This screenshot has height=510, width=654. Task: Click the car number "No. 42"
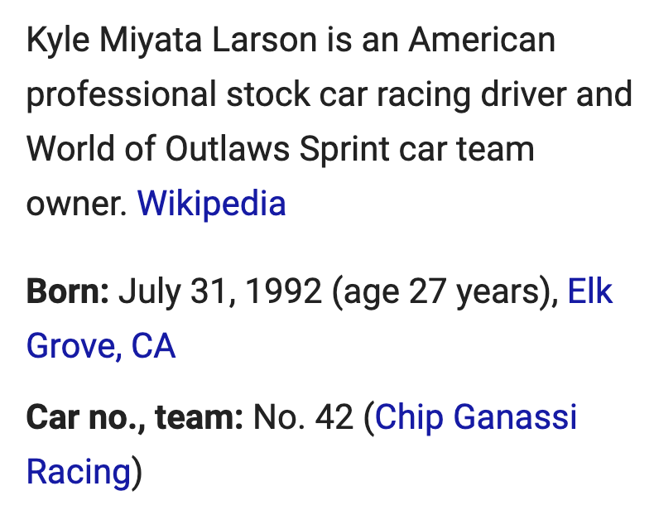point(303,417)
